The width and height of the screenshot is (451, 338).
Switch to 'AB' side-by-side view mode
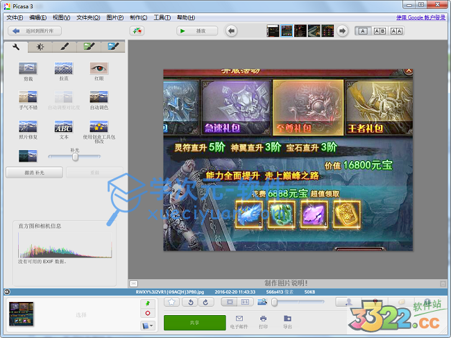pyautogui.click(x=380, y=31)
